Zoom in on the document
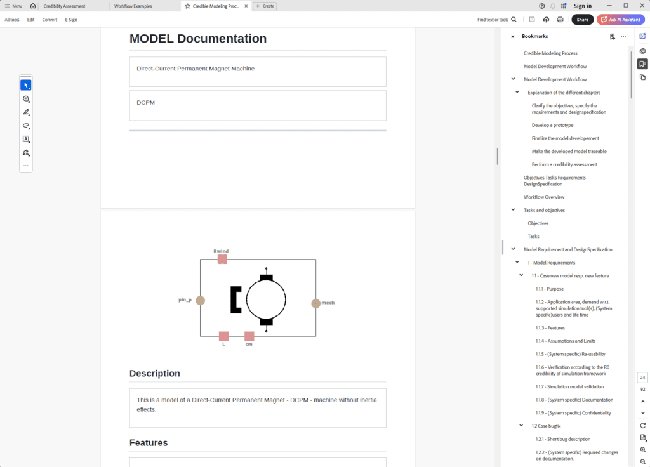Image resolution: width=650 pixels, height=467 pixels. coord(642,450)
